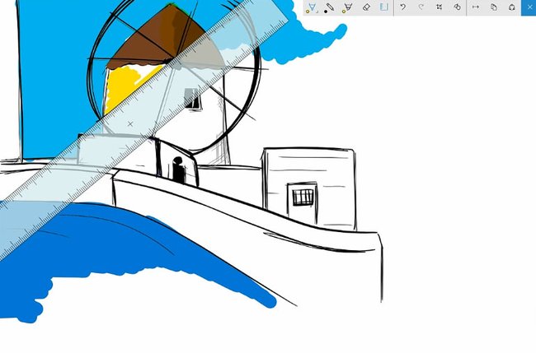The image size is (536, 353).
Task: Click the share icon in toolbar
Action: click(x=512, y=7)
